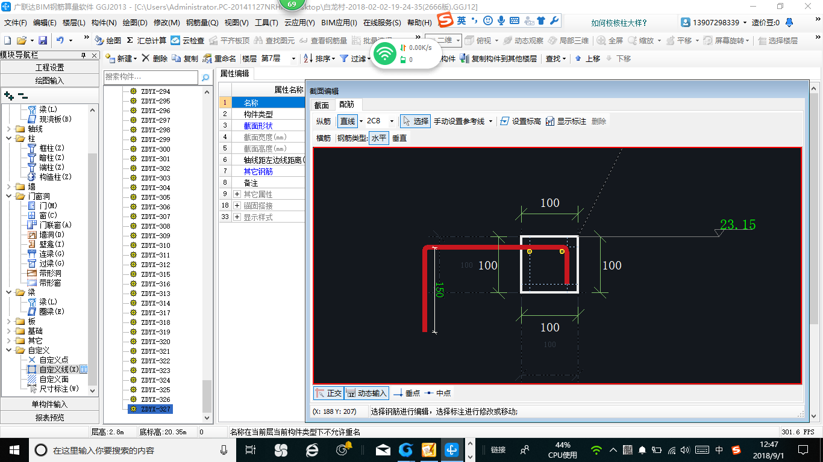Select 尺寸标注(W) in the navigation tree

[x=59, y=389]
